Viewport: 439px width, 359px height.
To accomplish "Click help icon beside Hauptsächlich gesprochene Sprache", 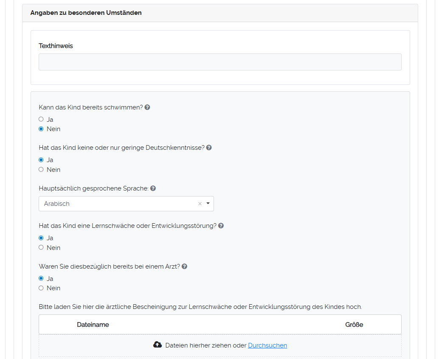I will coord(153,188).
